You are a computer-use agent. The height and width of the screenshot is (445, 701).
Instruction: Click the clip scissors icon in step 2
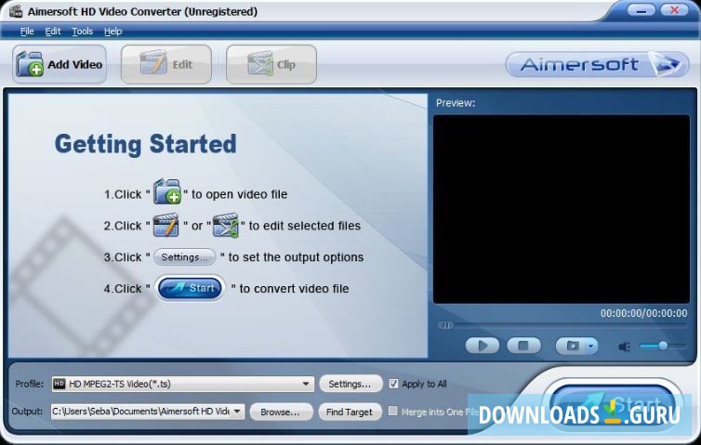pyautogui.click(x=225, y=225)
